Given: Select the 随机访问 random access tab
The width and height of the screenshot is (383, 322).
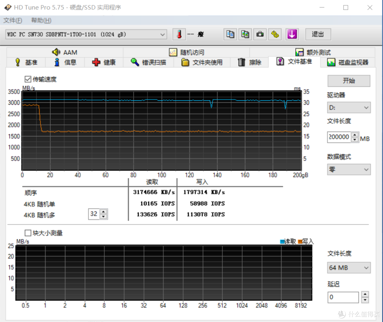Looking at the screenshot, I should [187, 52].
